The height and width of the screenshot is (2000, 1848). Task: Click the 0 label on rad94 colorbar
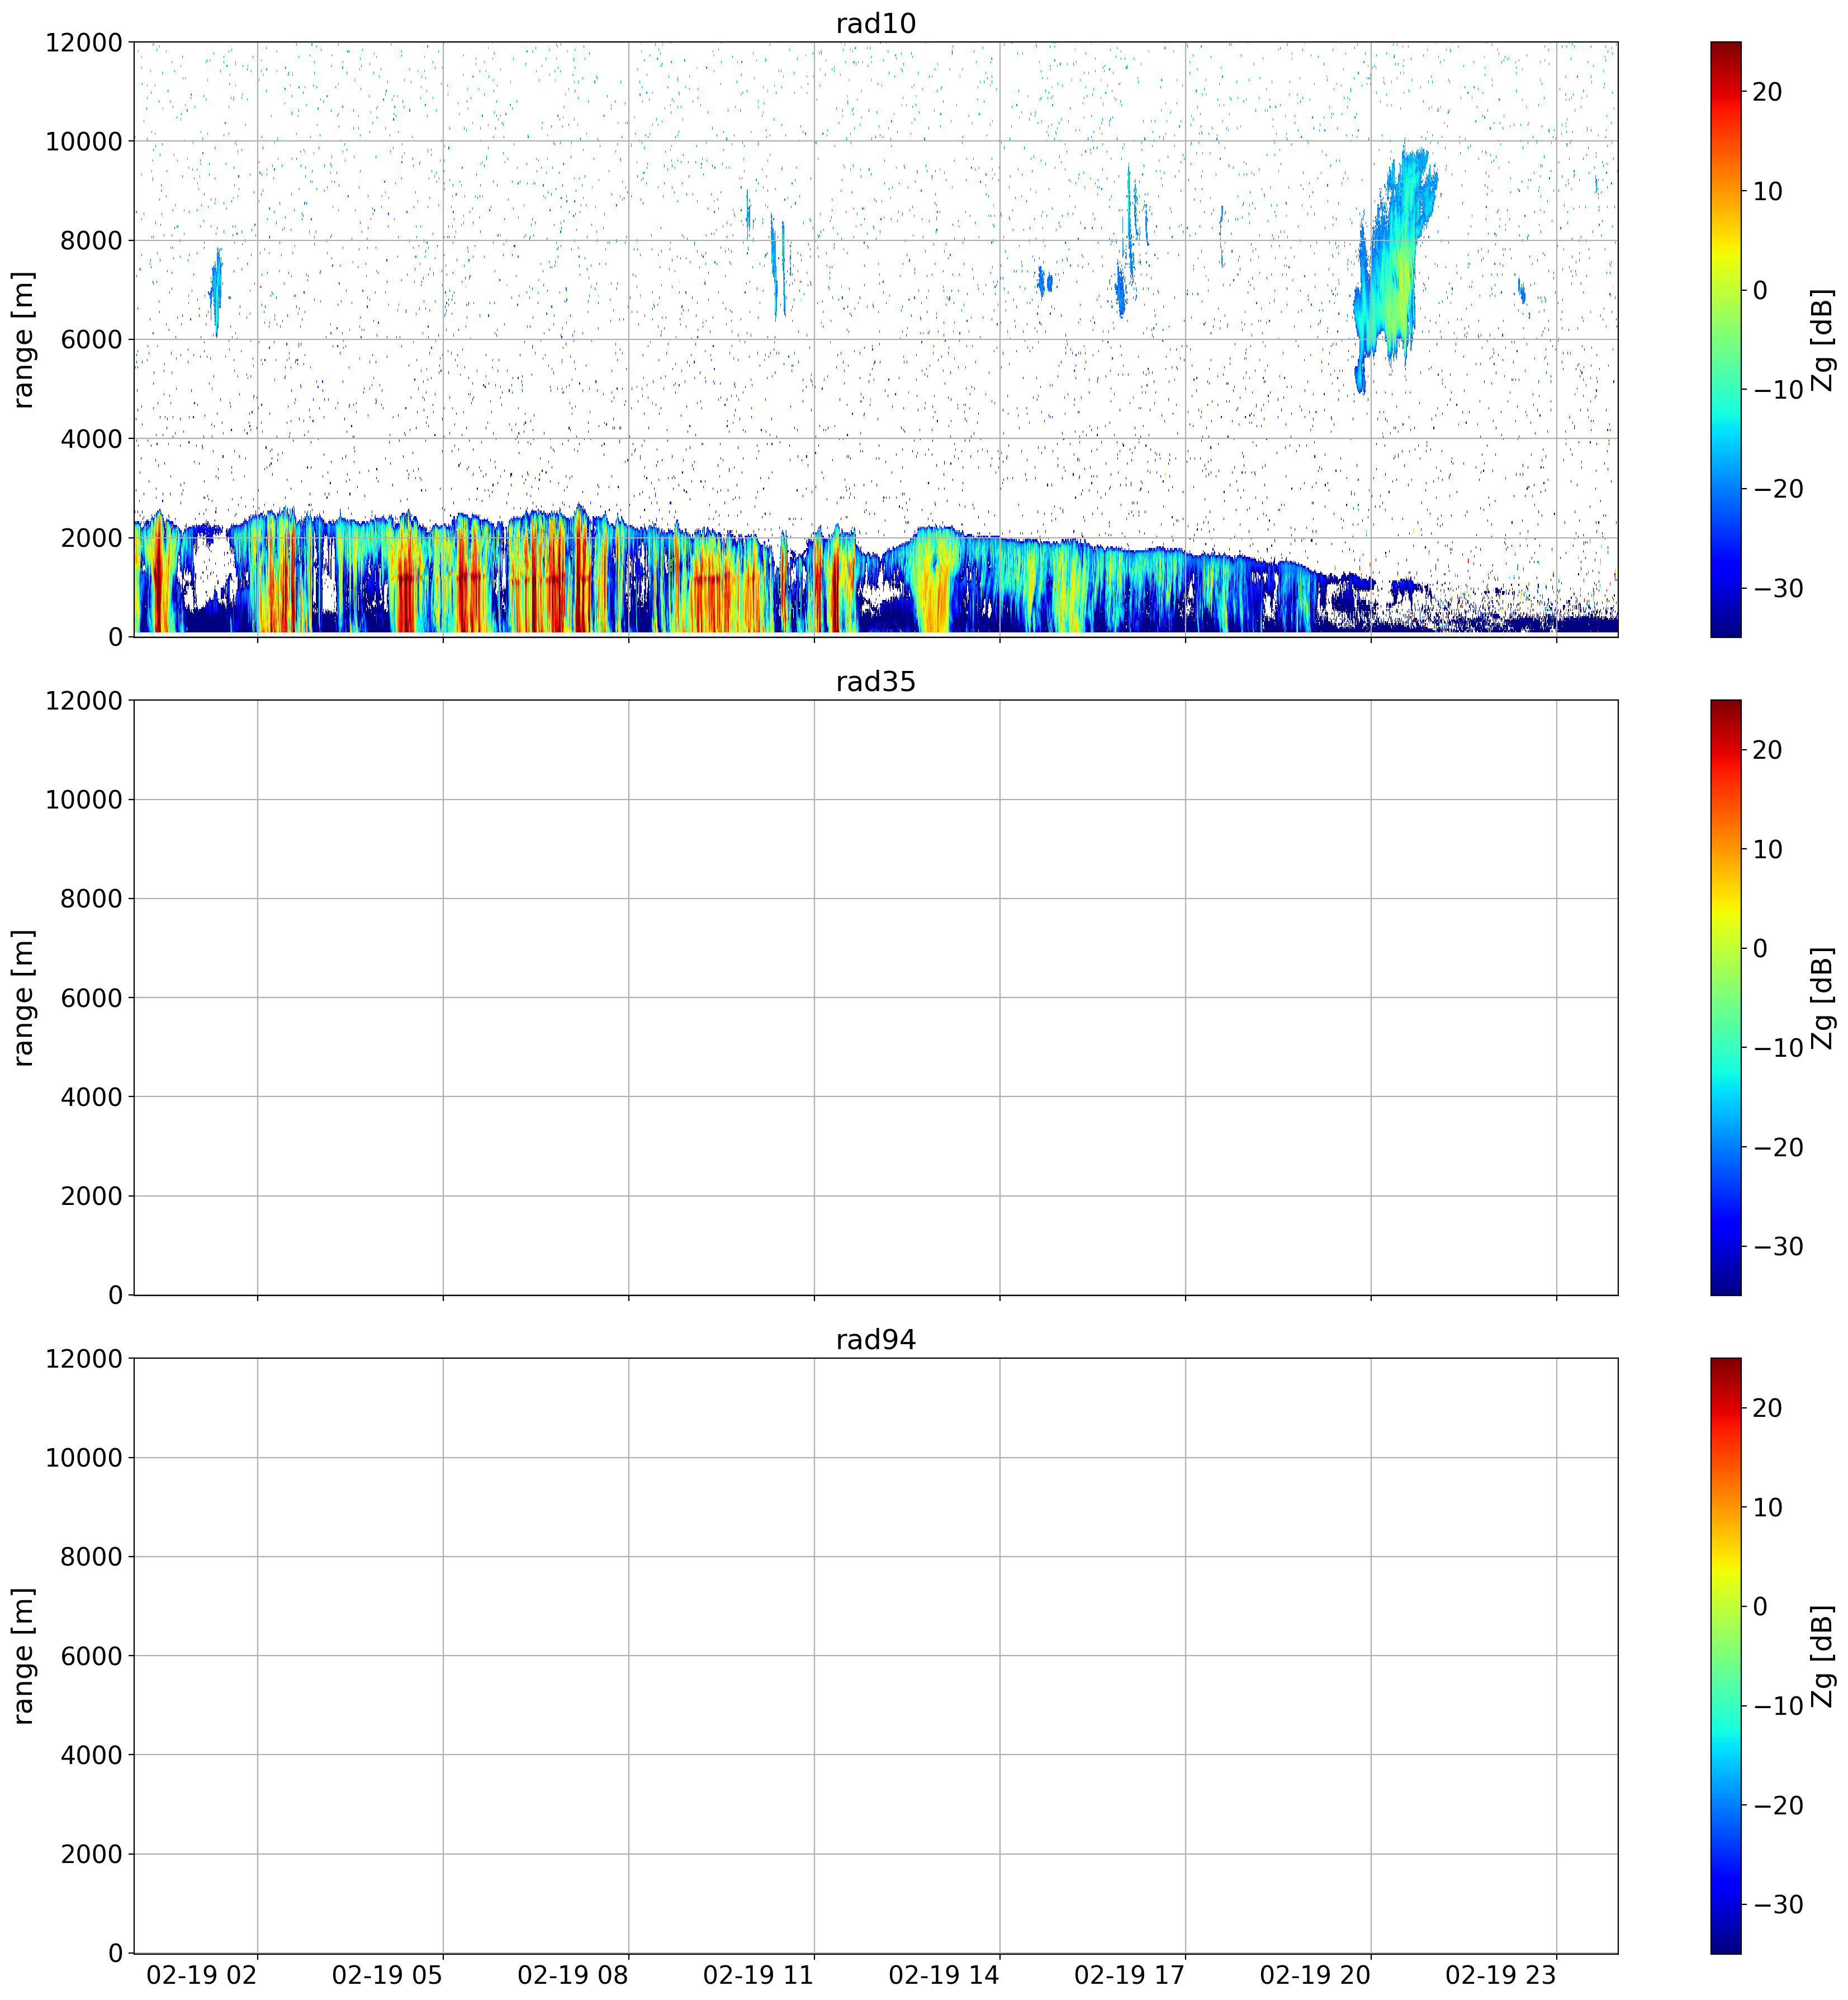[x=1761, y=1607]
